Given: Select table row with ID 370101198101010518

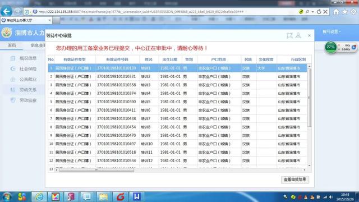Looking at the screenshot, I should click(x=177, y=152).
